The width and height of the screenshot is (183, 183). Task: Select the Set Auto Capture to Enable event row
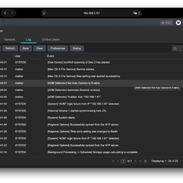coord(91,83)
